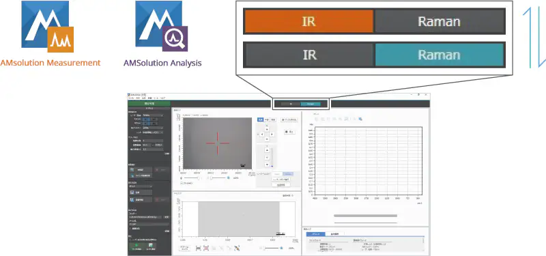This screenshot has height=256, width=546.
Task: Click the camera view at the red crosshair
Action: [x=218, y=143]
